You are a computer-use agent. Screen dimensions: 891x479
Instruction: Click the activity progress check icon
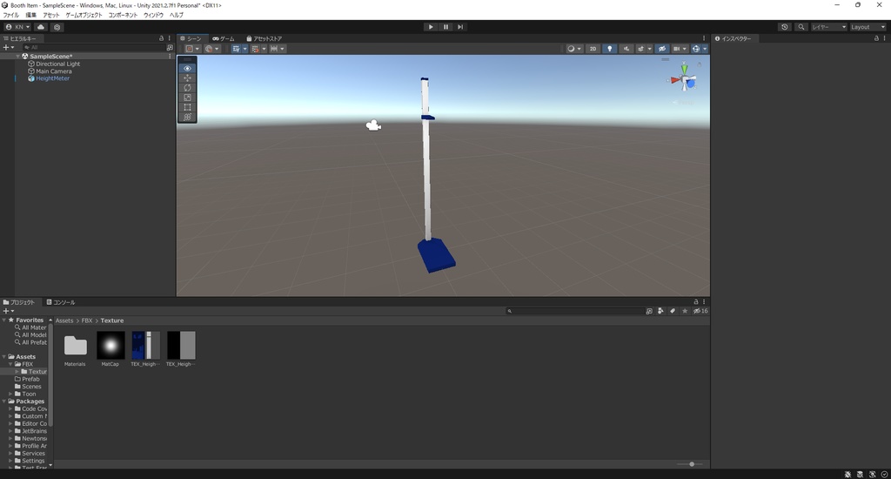tap(884, 475)
